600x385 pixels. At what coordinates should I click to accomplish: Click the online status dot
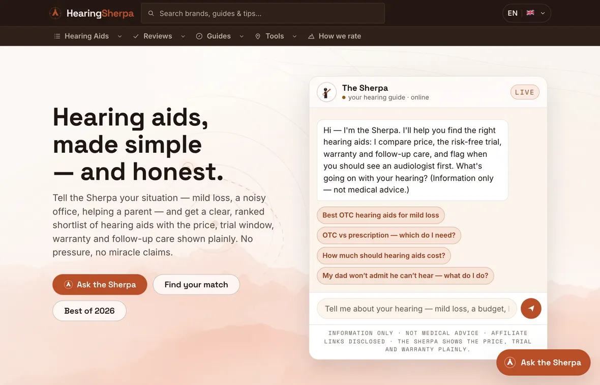click(x=344, y=98)
